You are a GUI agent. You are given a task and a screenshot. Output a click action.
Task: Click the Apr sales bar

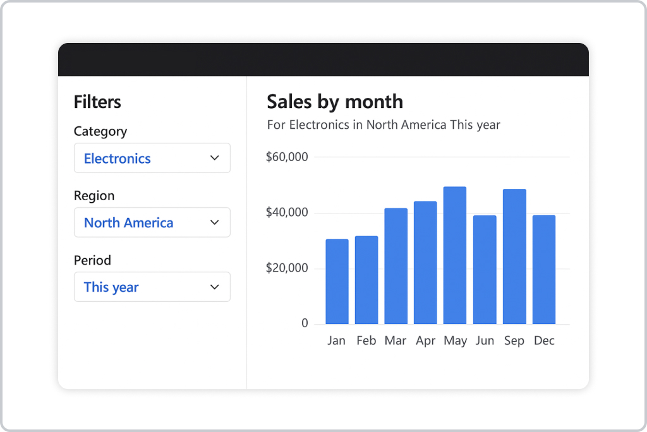coord(425,263)
